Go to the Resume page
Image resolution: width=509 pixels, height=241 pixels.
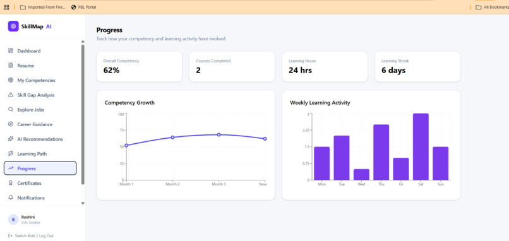(40, 66)
